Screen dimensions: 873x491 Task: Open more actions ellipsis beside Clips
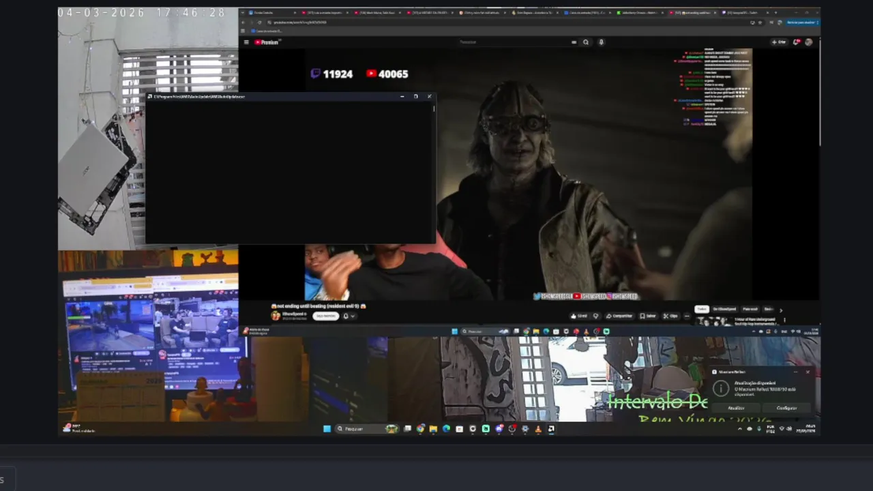[x=687, y=316]
